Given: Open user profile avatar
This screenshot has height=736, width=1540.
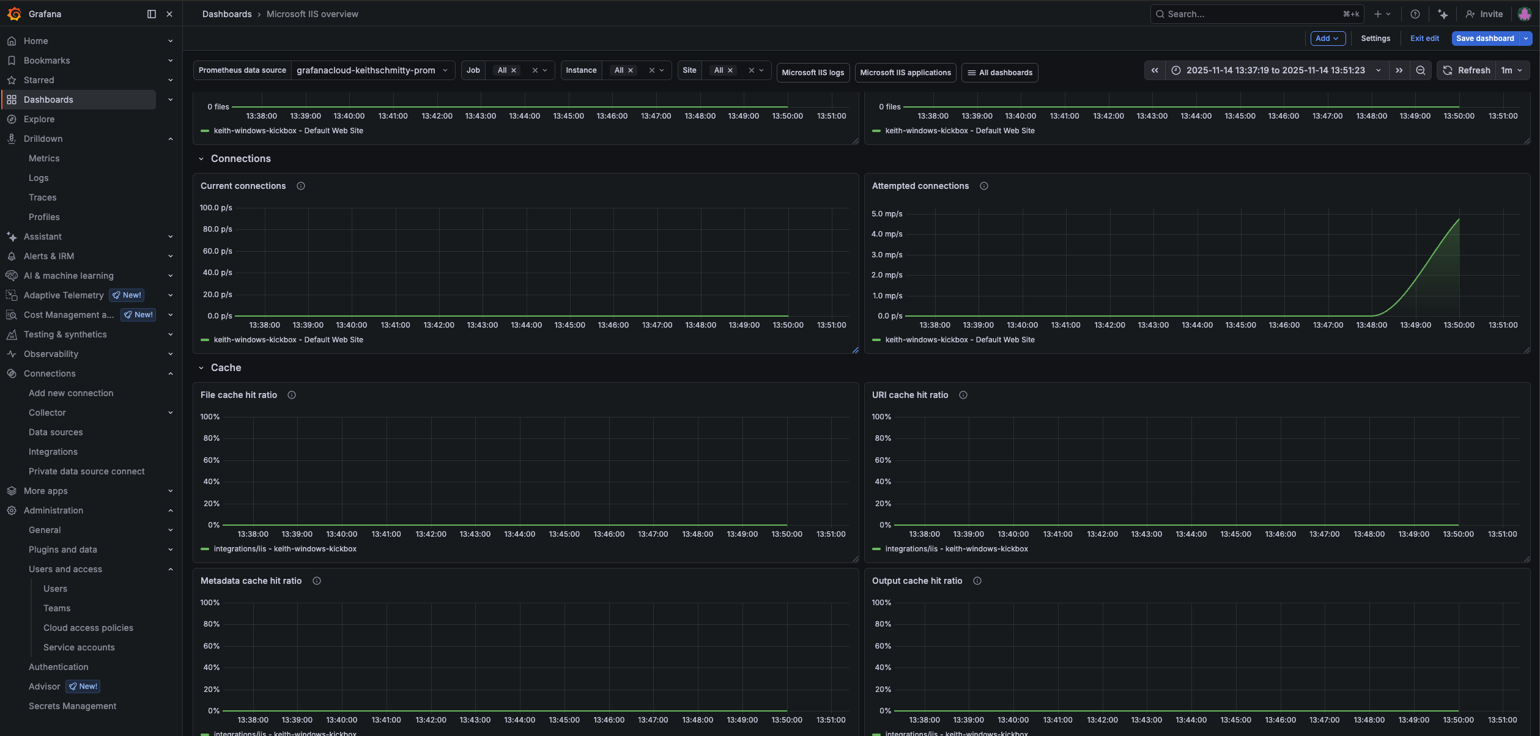Looking at the screenshot, I should (1524, 13).
